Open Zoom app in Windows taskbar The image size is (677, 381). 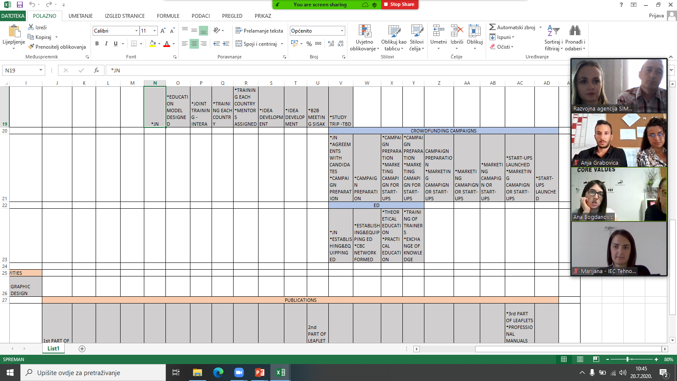tap(239, 373)
